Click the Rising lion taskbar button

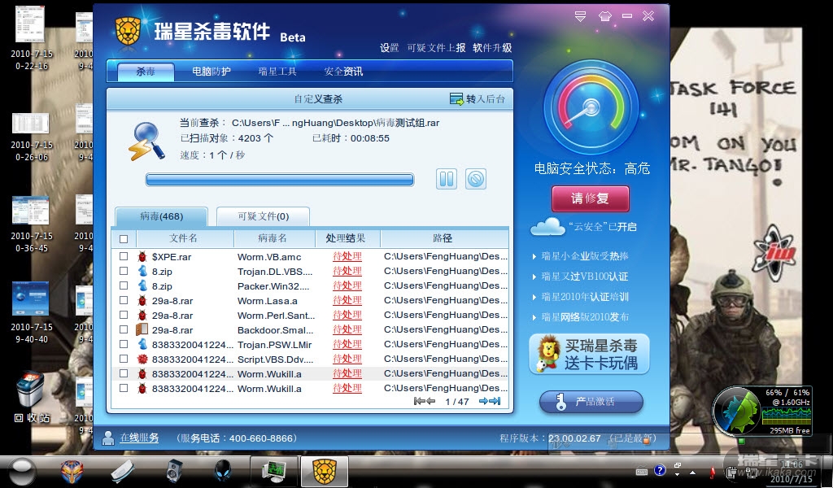pyautogui.click(x=324, y=471)
